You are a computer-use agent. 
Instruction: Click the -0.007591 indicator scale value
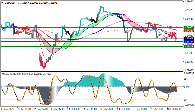[x=189, y=105]
